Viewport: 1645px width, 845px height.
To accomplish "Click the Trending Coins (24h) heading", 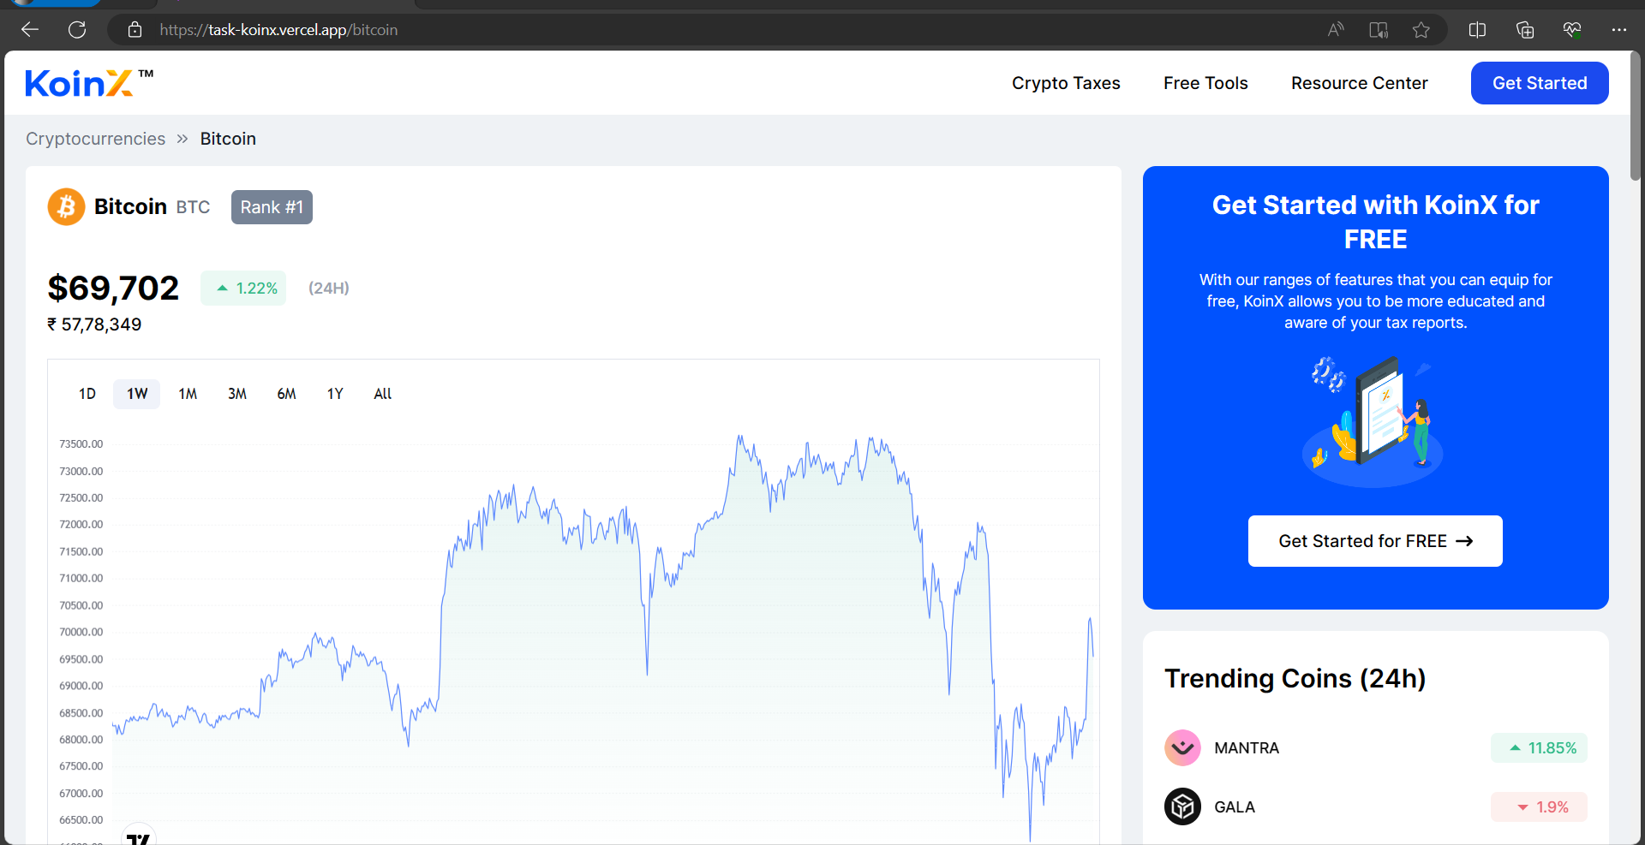I will point(1295,678).
